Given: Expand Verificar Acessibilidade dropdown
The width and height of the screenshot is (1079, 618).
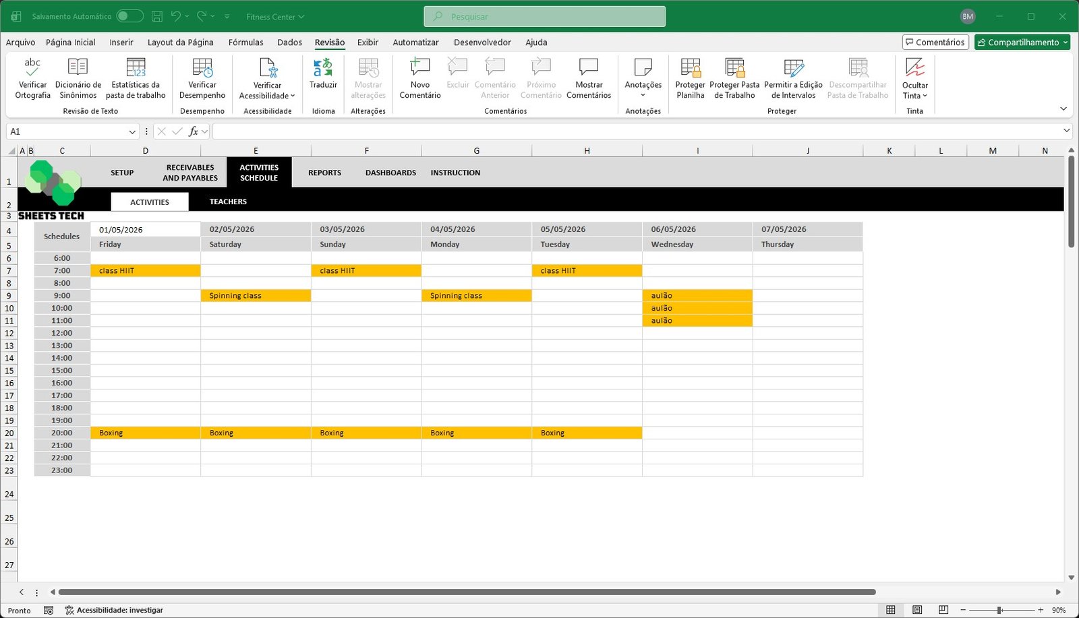Looking at the screenshot, I should tap(293, 96).
